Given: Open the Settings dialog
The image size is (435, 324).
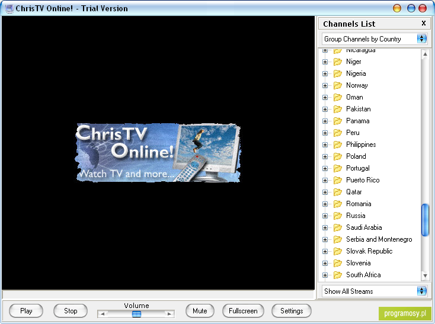Looking at the screenshot, I should [x=292, y=311].
